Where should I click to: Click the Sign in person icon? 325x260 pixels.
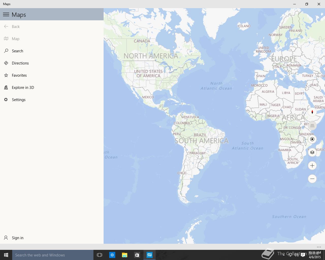(x=6, y=238)
